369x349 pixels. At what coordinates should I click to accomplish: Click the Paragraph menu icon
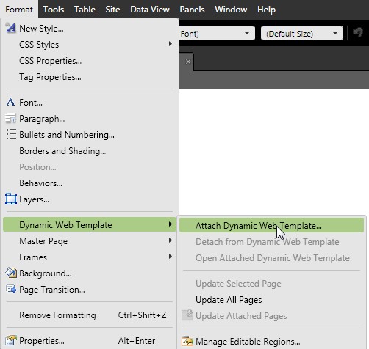[10, 119]
